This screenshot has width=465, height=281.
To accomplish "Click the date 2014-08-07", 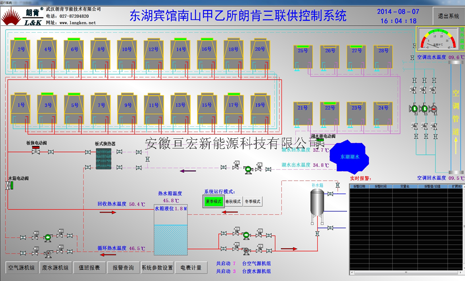I will point(398,12).
